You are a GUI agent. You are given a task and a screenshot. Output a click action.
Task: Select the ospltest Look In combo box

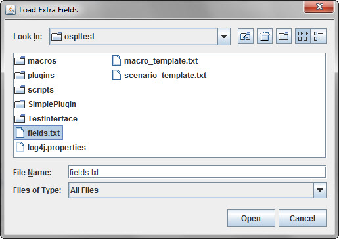coord(140,36)
